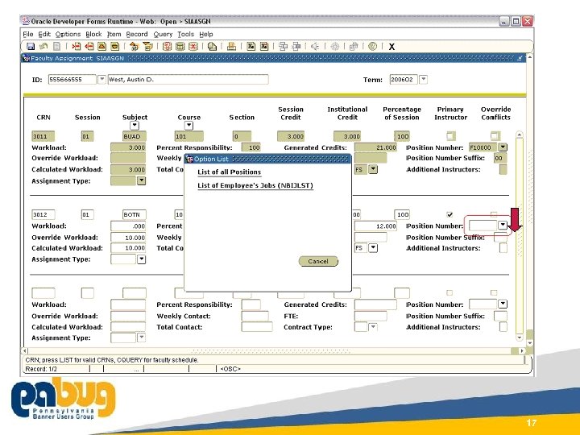Click the horizontal scrollbar right arrow

coord(522,350)
